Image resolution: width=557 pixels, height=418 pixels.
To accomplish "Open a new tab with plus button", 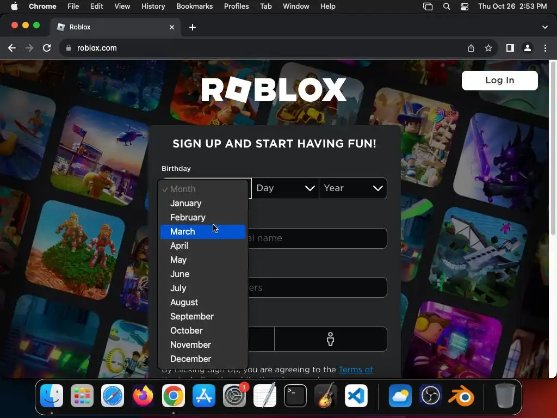I will [193, 27].
